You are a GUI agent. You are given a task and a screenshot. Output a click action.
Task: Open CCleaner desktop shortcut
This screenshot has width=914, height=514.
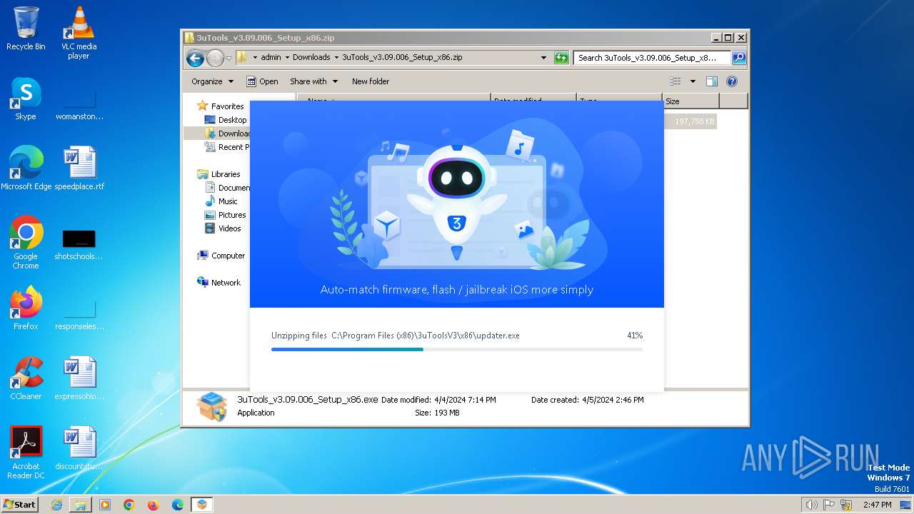click(26, 378)
